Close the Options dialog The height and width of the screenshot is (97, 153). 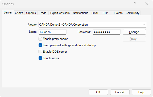tap(147, 4)
